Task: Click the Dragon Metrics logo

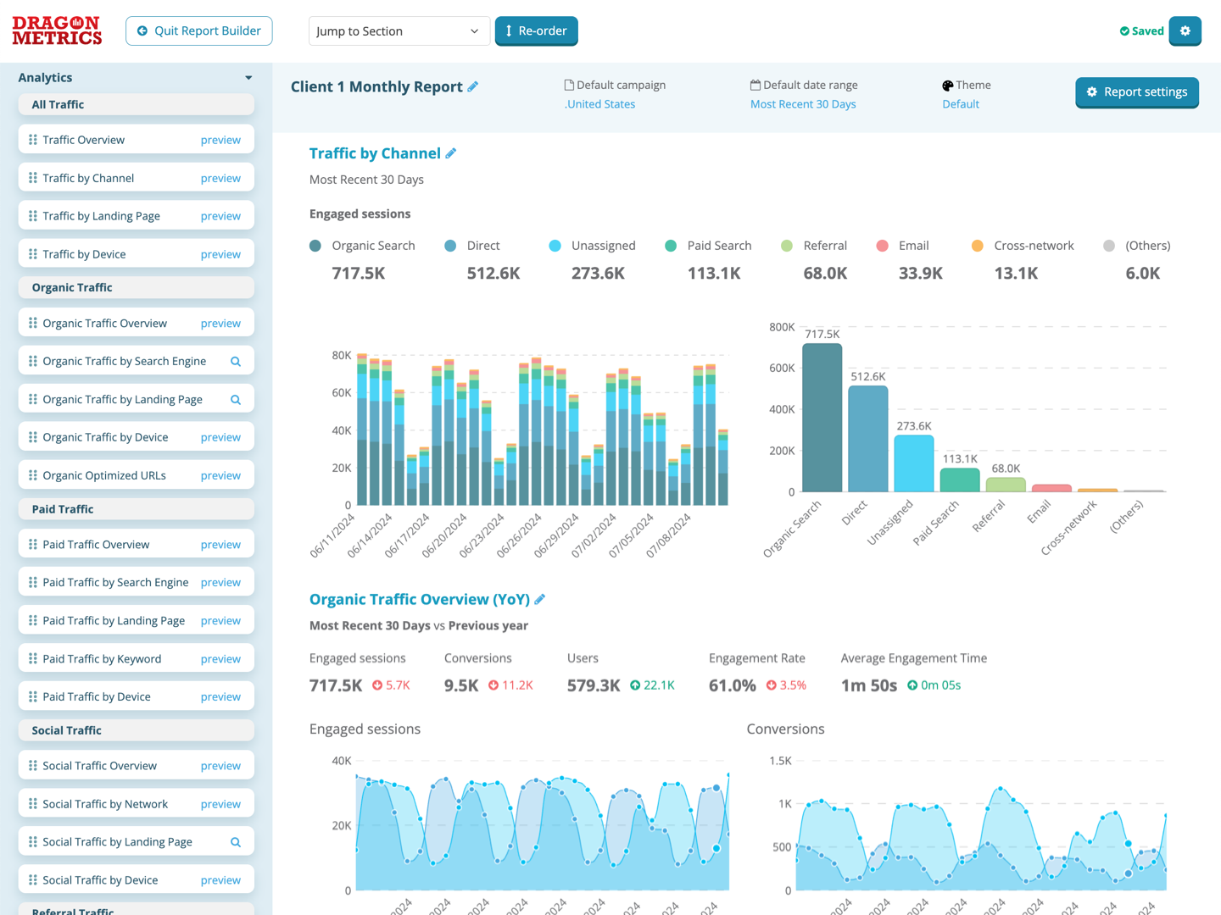Action: pos(57,30)
